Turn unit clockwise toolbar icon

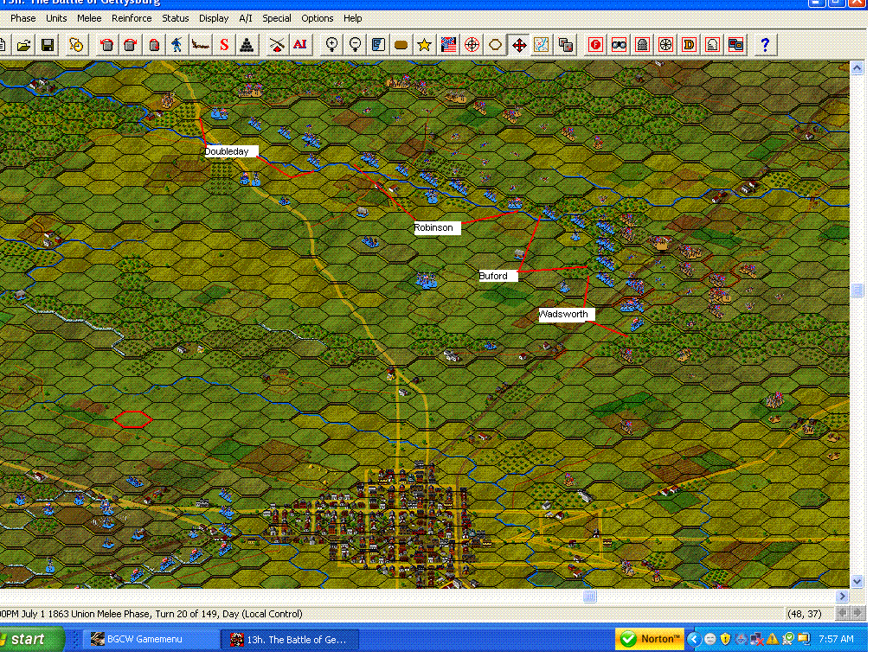click(130, 45)
